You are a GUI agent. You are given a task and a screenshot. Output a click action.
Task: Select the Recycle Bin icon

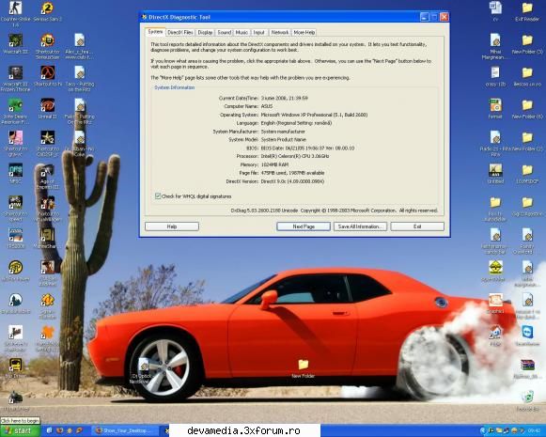pyautogui.click(x=527, y=398)
